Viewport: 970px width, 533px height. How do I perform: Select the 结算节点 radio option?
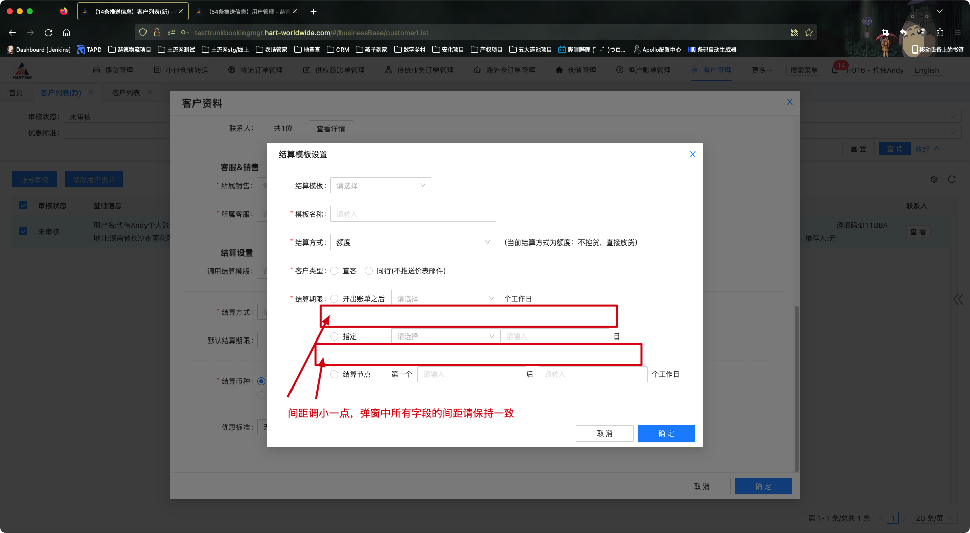point(334,375)
